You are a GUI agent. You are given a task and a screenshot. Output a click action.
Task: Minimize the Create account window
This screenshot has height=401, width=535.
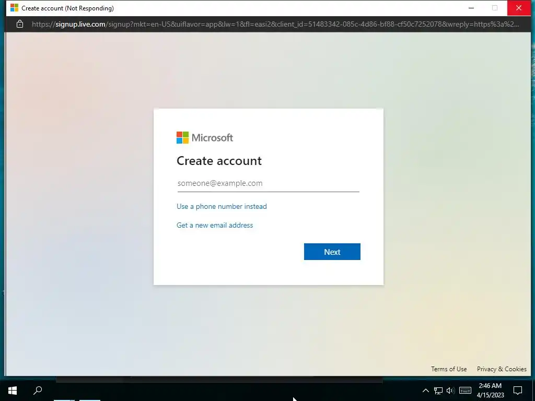click(x=471, y=8)
